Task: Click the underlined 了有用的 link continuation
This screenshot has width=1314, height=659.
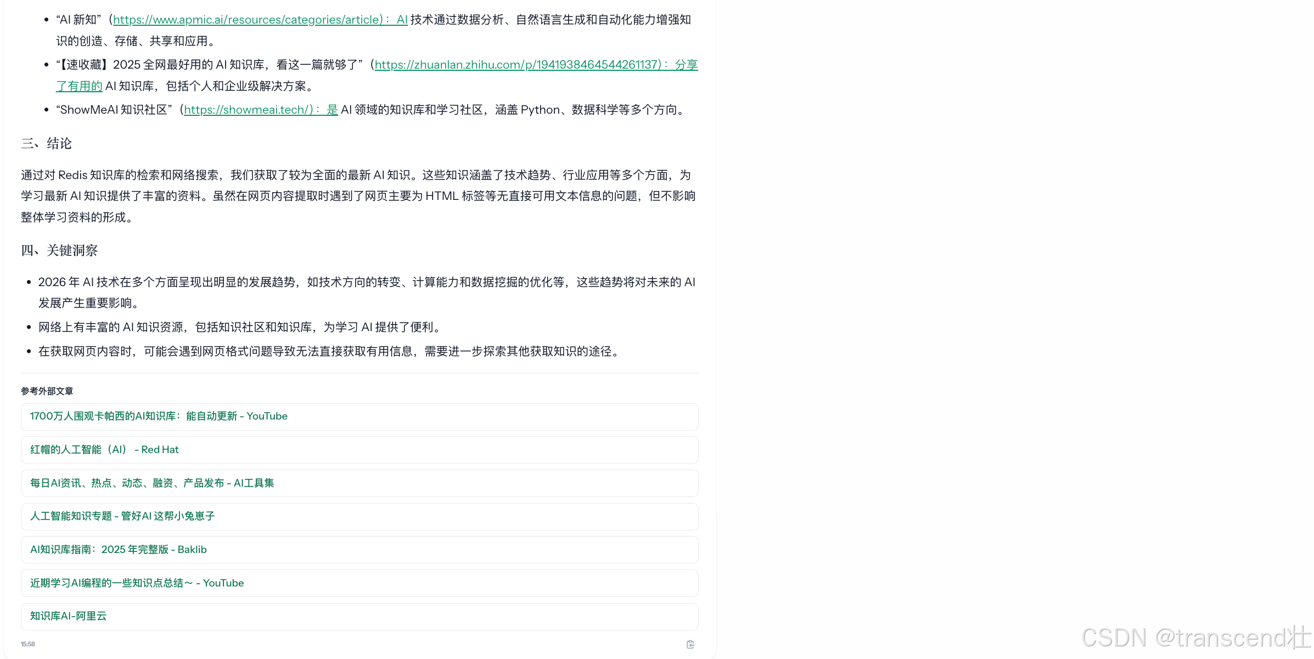Action: click(x=79, y=86)
